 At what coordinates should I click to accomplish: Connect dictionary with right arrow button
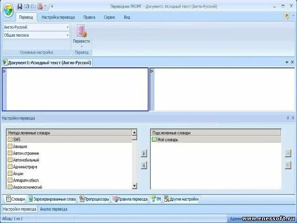pos(144,153)
